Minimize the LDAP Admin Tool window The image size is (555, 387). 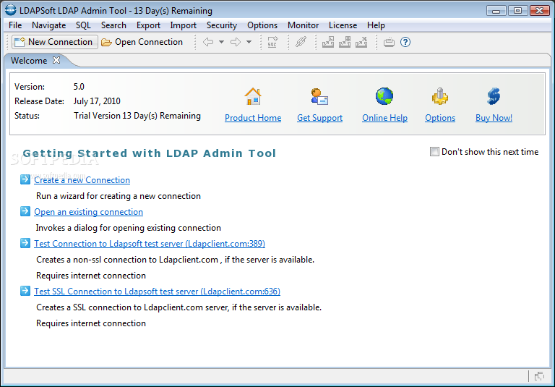[x=496, y=11]
